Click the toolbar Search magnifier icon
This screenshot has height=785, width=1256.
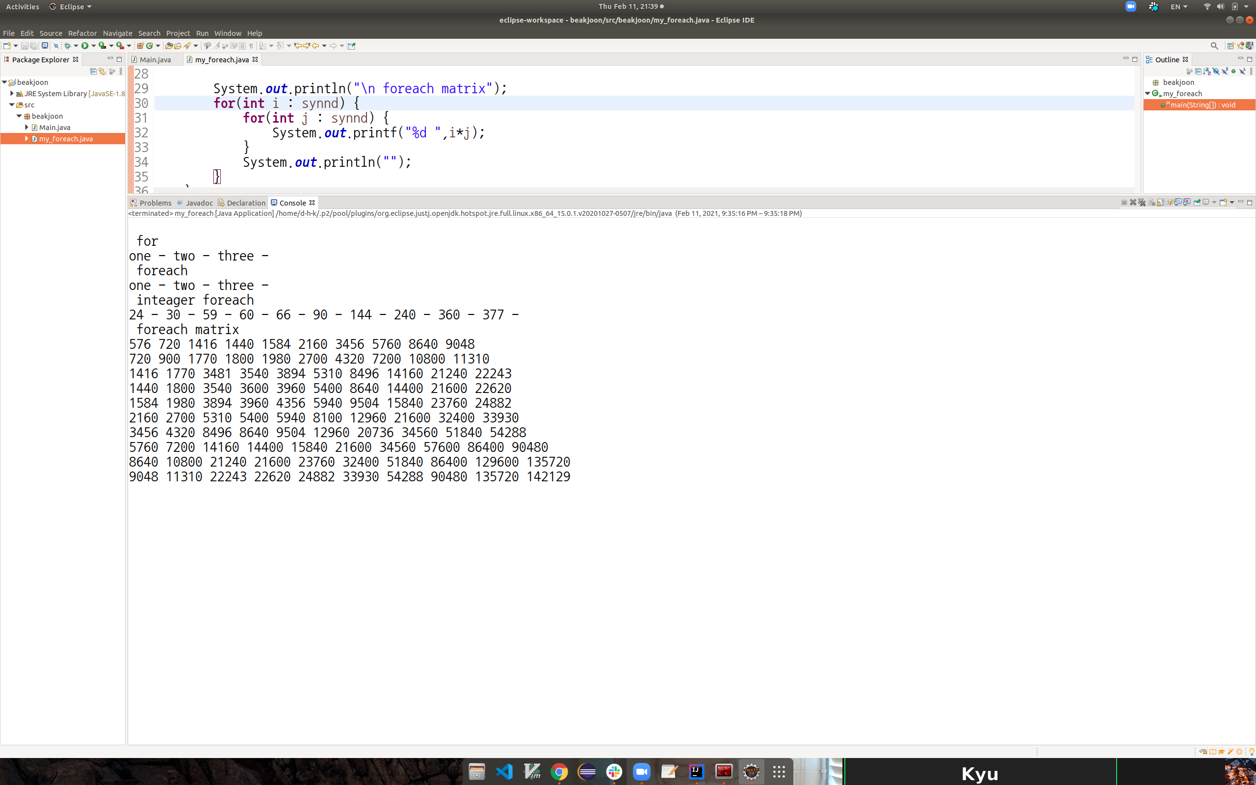[x=1214, y=46]
